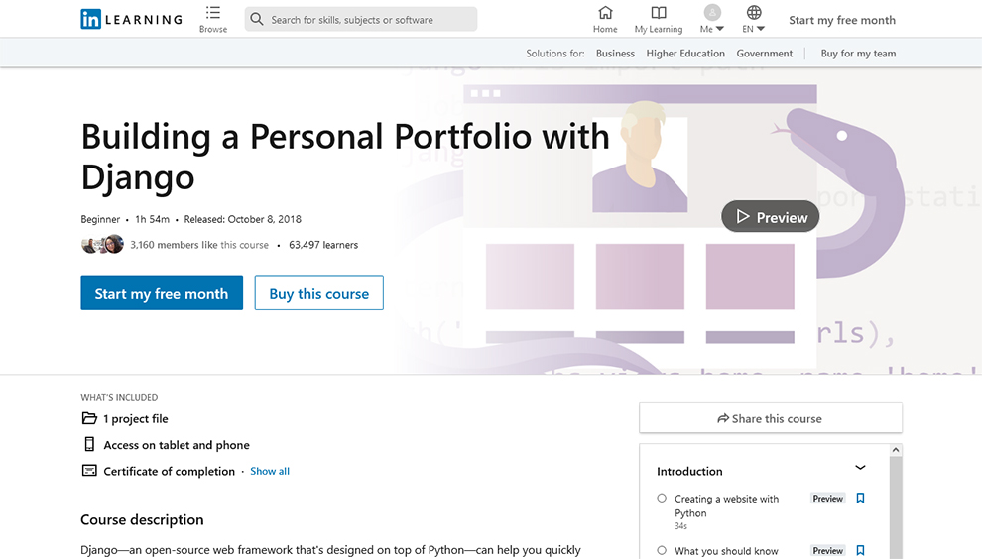
Task: Play the course Preview video
Action: point(770,217)
